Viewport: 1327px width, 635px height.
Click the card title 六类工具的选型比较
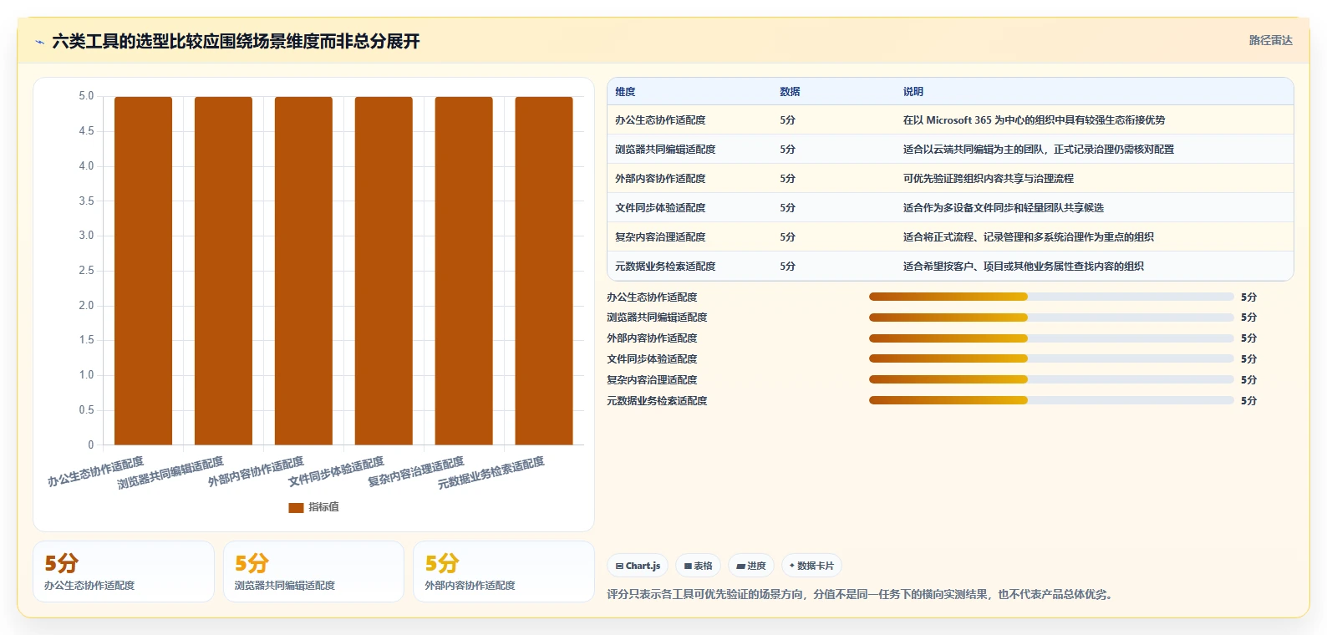236,41
